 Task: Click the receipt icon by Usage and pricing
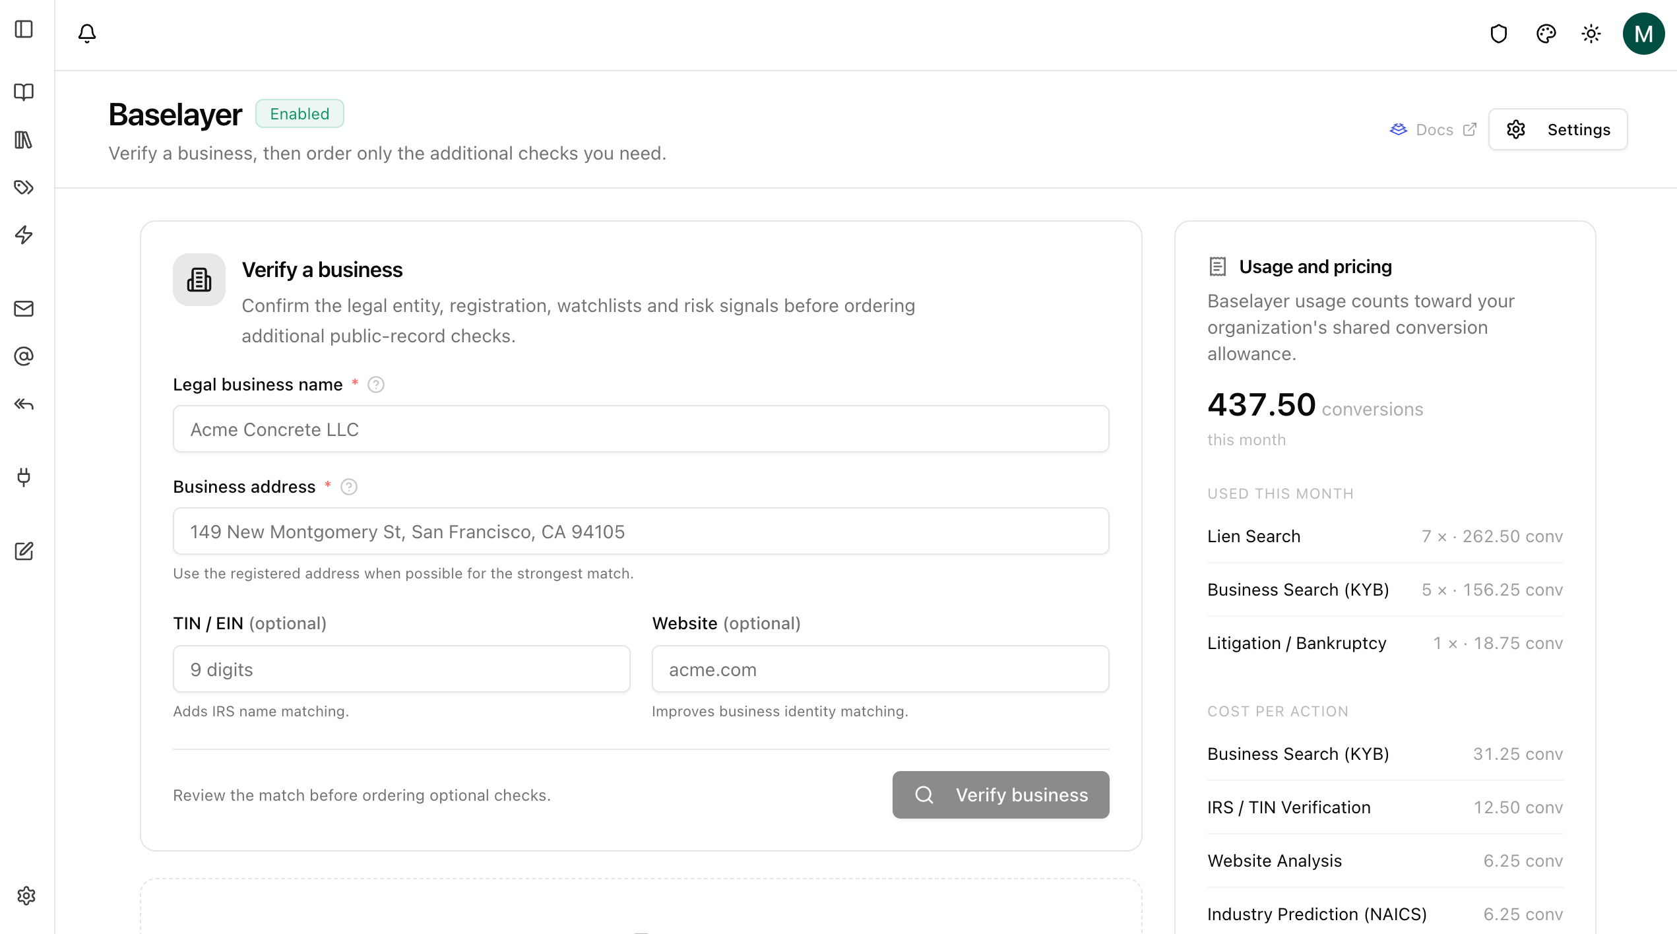click(1217, 266)
